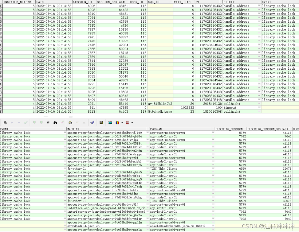Open the report icon dropdown arrow
Viewport: 299px width, 232px height.
132,122
